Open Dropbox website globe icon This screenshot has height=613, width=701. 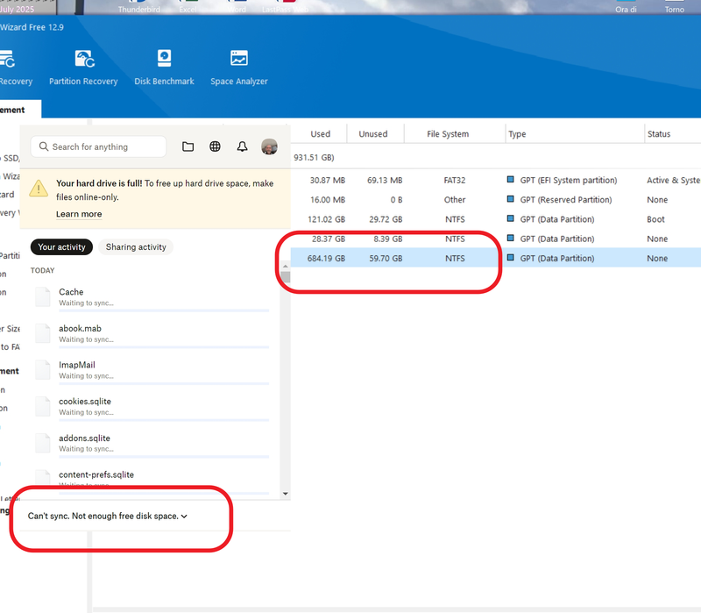[215, 146]
